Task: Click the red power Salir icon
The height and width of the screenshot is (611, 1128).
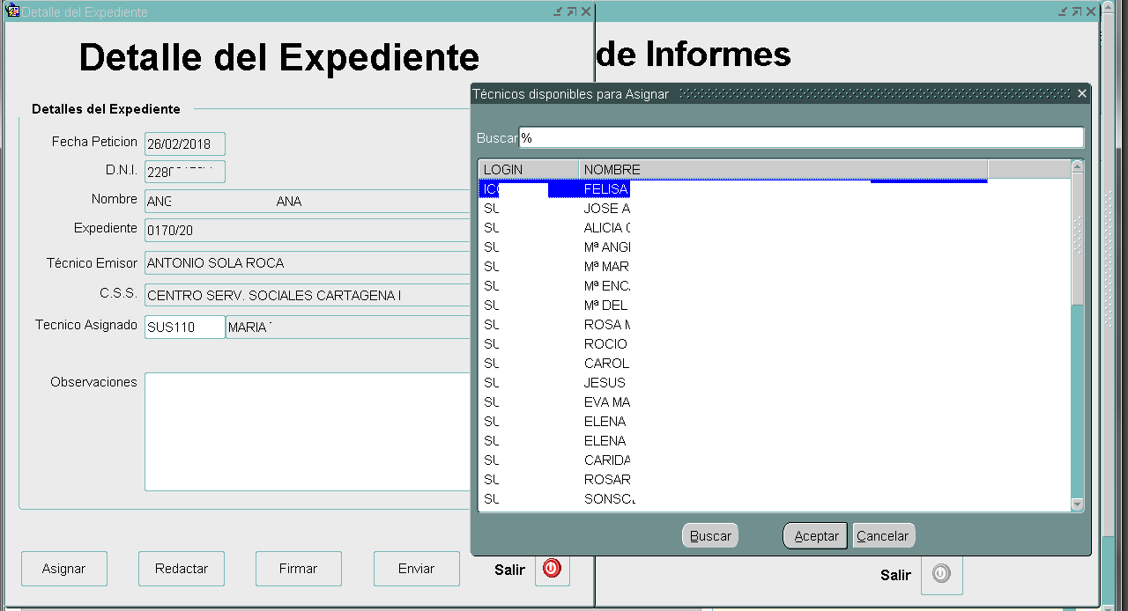Action: pos(552,569)
